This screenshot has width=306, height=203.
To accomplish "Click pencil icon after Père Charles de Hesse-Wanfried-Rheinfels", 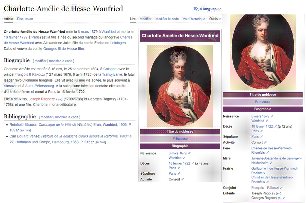I will click(x=267, y=153).
